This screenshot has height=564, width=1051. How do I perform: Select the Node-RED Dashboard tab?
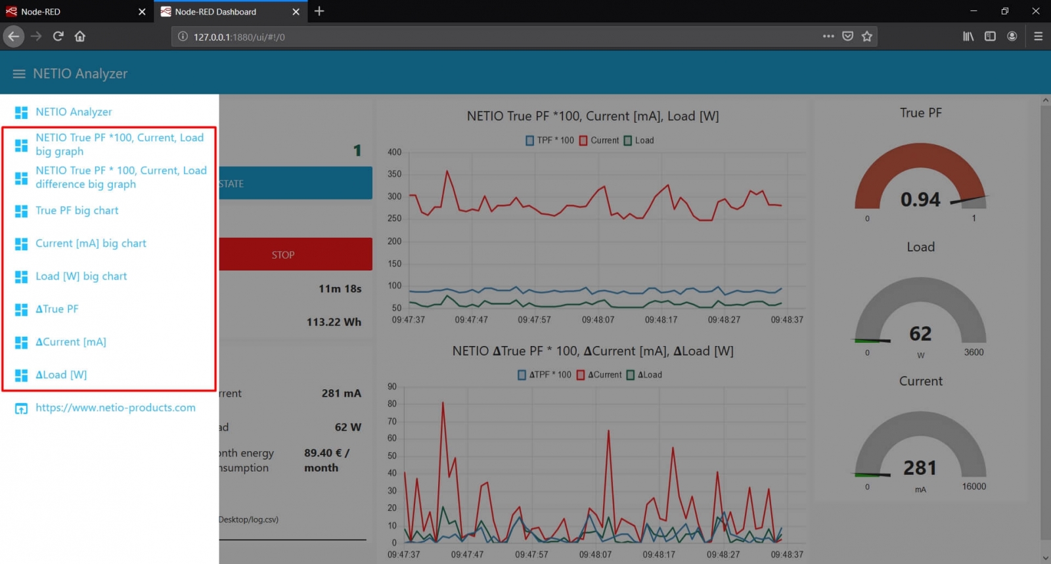click(230, 12)
